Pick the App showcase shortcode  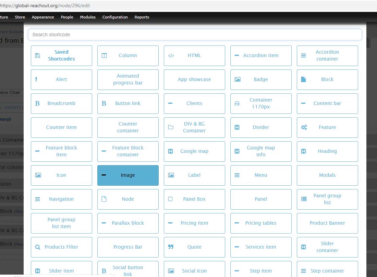tap(194, 80)
